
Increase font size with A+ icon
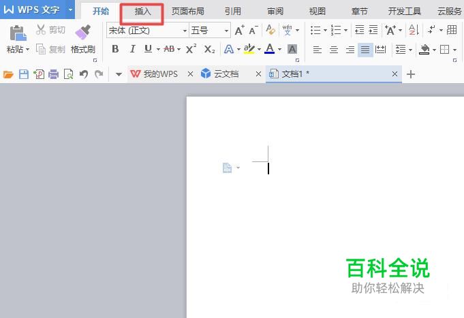click(x=239, y=30)
